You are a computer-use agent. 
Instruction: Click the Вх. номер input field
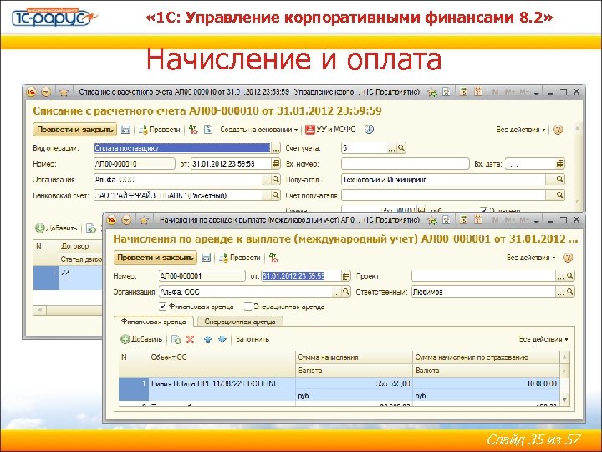coord(405,164)
